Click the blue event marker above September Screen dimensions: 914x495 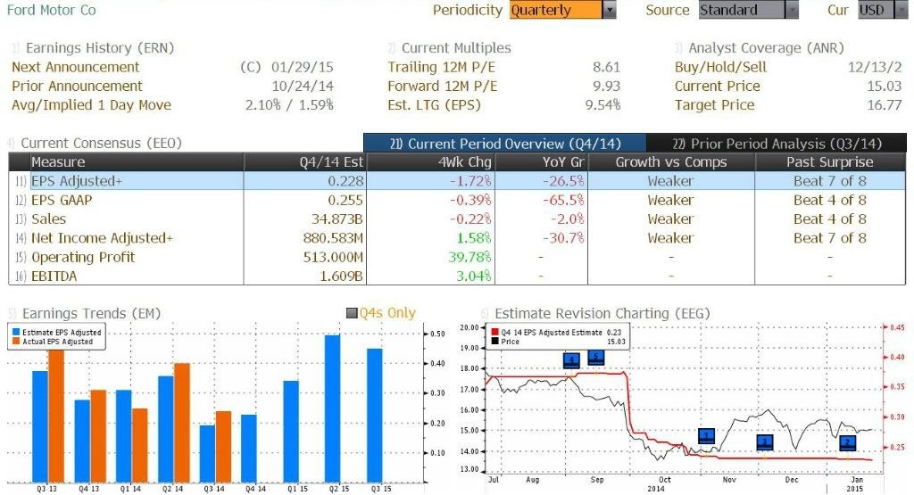[595, 357]
